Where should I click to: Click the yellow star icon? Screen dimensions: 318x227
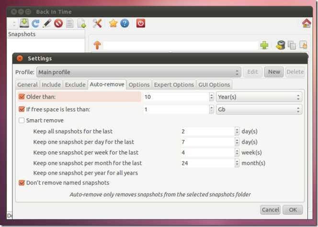[113, 23]
